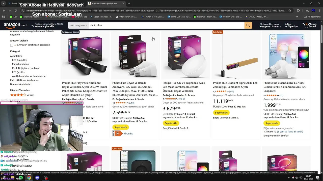Check 'Amazon tarafından gönderilir' checkbox
Screen dimensions: 323x181
[x=12, y=45]
